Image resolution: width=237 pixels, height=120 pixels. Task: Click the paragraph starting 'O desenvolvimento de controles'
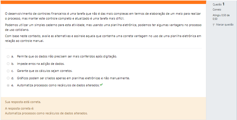coord(103,16)
